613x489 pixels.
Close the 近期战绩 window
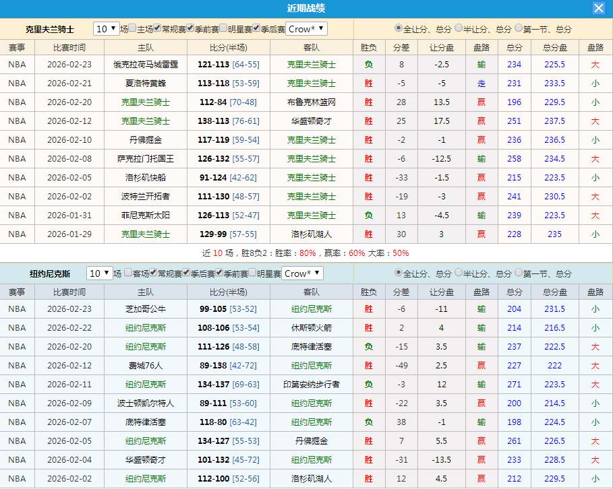599,8
